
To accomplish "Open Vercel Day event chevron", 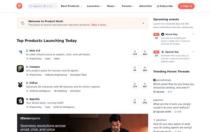I will tap(193, 34).
